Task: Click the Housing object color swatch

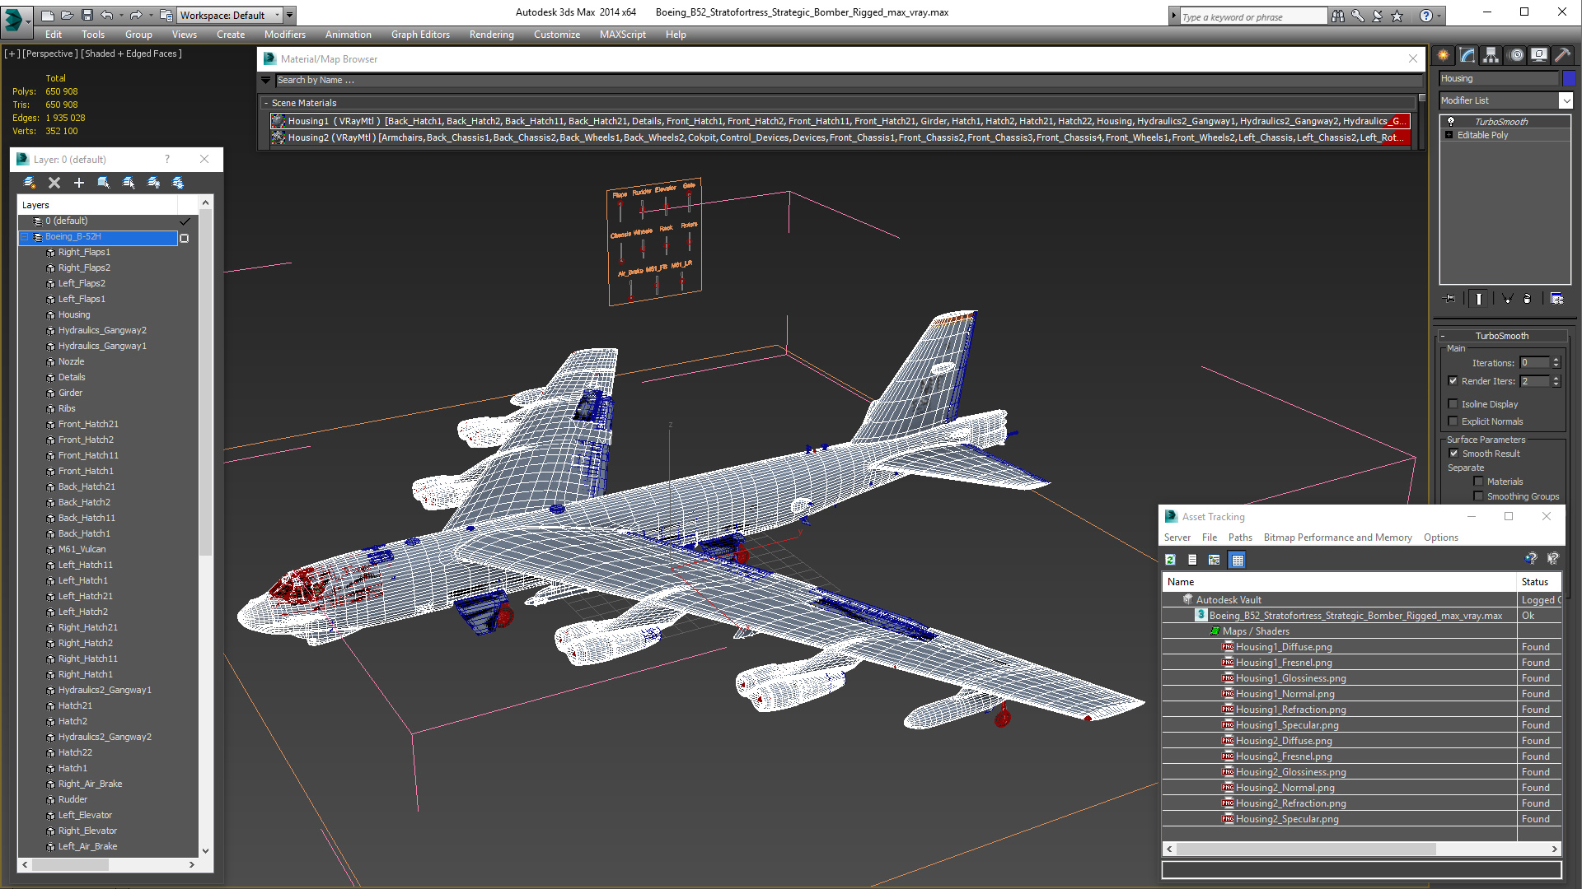Action: click(x=1569, y=78)
